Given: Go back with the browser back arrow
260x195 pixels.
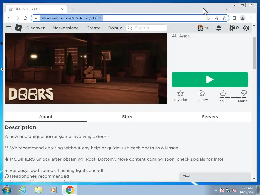Looking at the screenshot, I should pyautogui.click(x=9, y=18).
